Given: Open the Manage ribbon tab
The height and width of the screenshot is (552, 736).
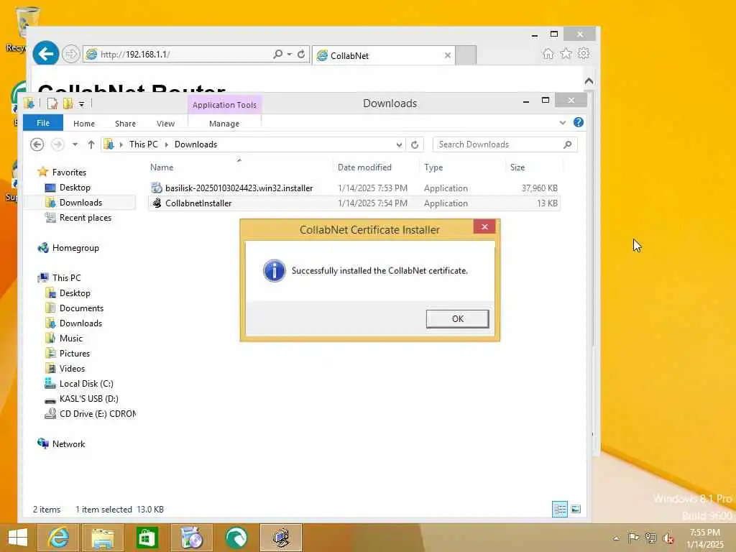Looking at the screenshot, I should (x=224, y=124).
